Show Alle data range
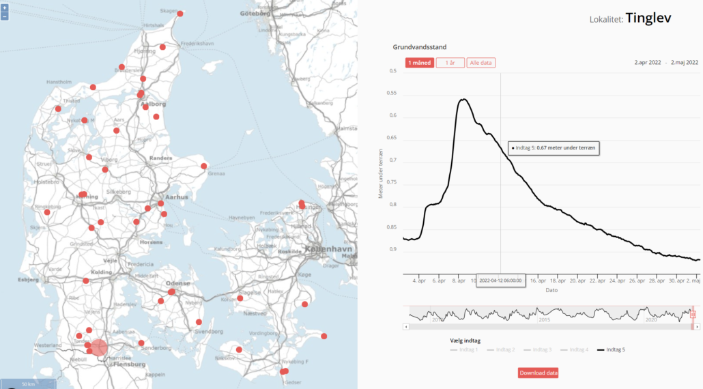This screenshot has height=389, width=703. [481, 63]
